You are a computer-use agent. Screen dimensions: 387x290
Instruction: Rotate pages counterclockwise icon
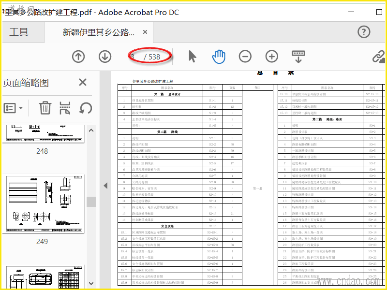pos(86,108)
